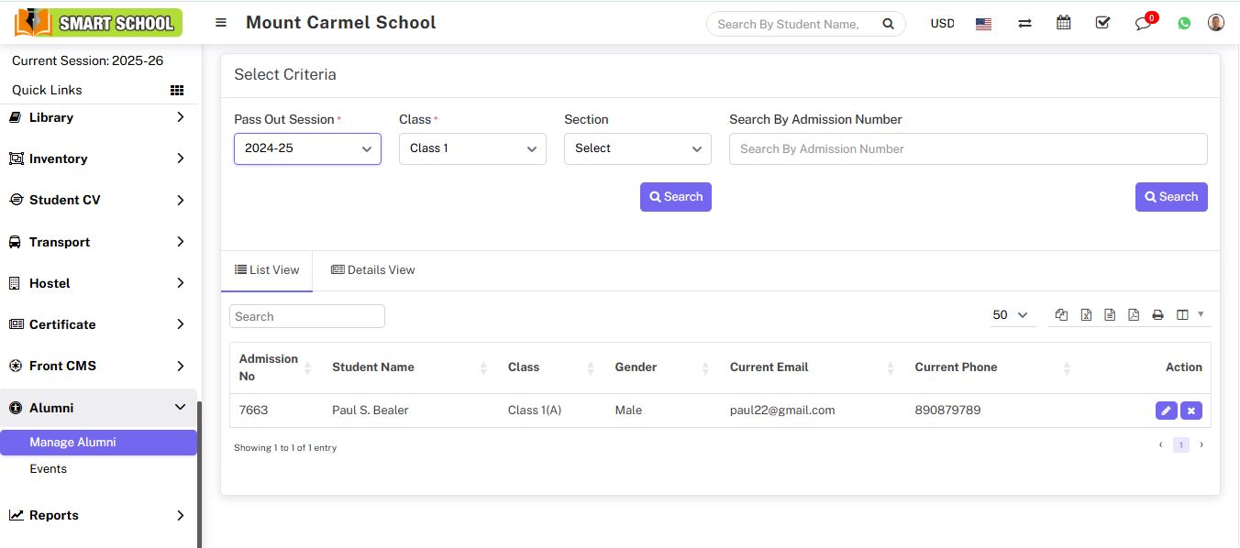This screenshot has width=1240, height=548.
Task: Open Events under Alumni menu
Action: (48, 469)
